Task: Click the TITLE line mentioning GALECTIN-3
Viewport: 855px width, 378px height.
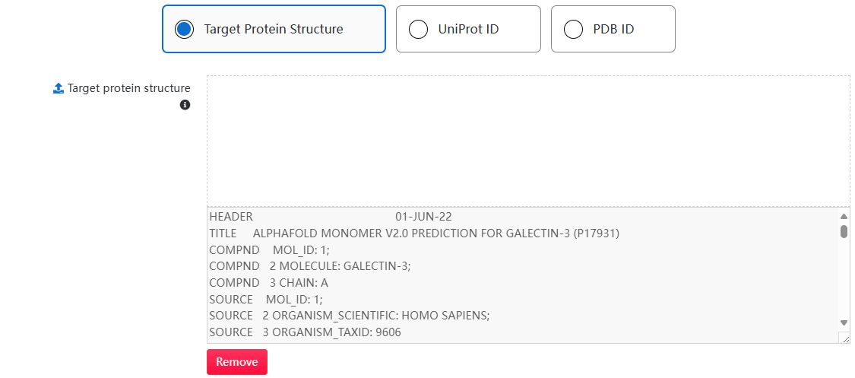Action: [414, 233]
